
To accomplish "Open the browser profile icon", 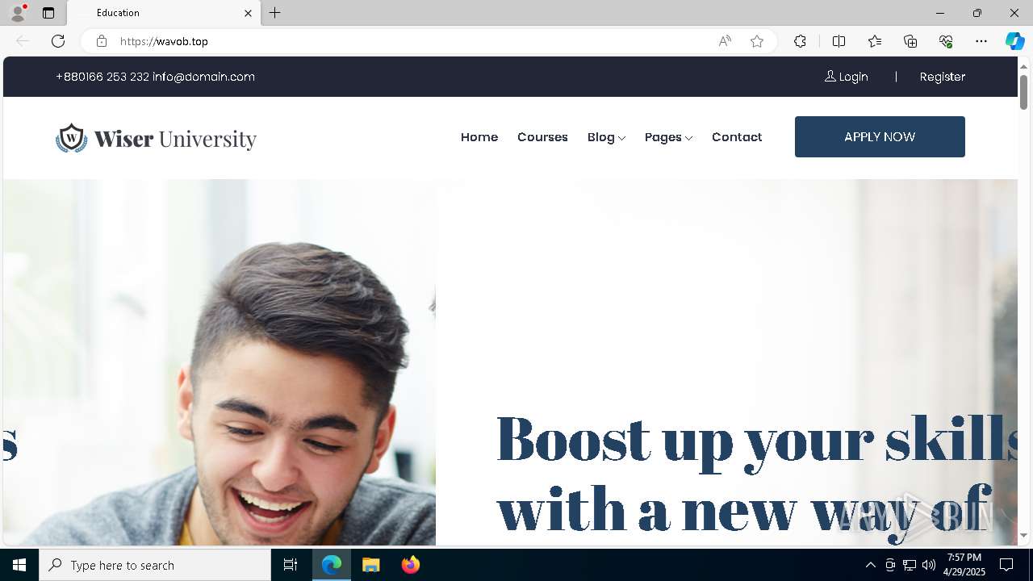I will click(18, 13).
